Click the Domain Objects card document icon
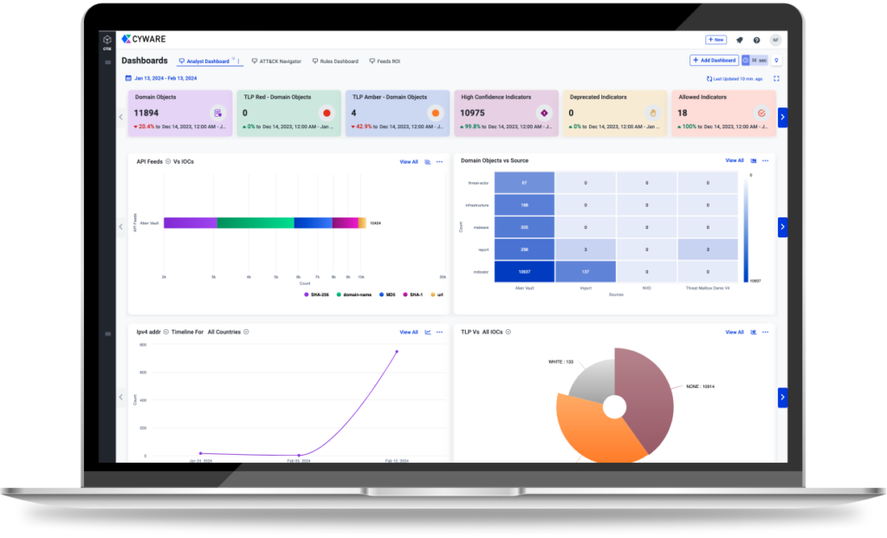Image resolution: width=887 pixels, height=538 pixels. click(217, 113)
